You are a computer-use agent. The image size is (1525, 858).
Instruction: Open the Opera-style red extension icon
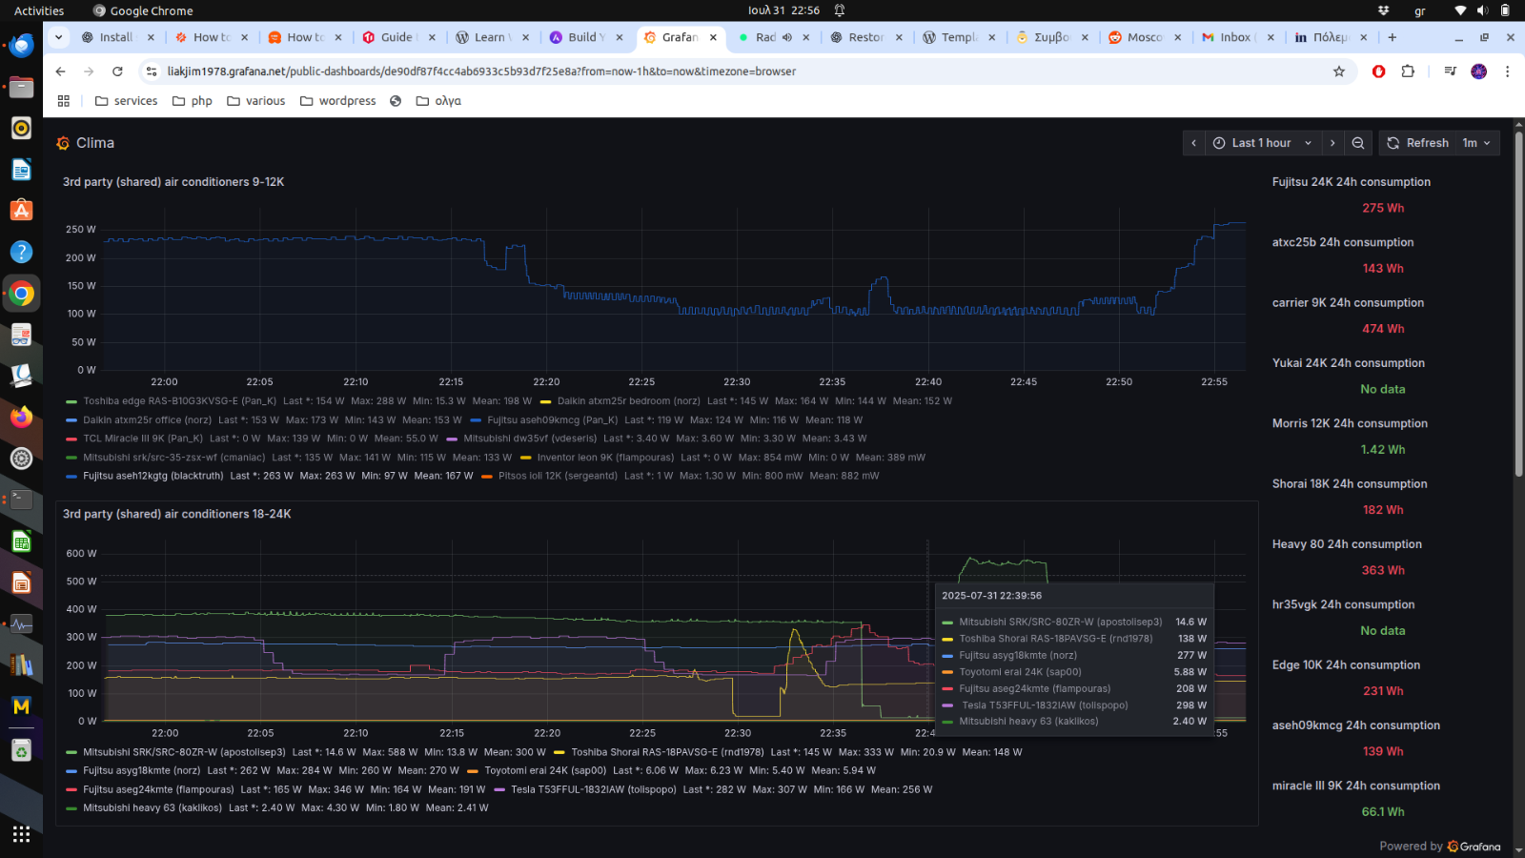pyautogui.click(x=1378, y=71)
